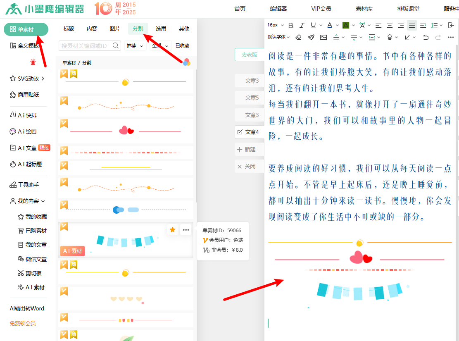459x341 pixels.
Task: Toggle center text alignment
Action: 390,25
